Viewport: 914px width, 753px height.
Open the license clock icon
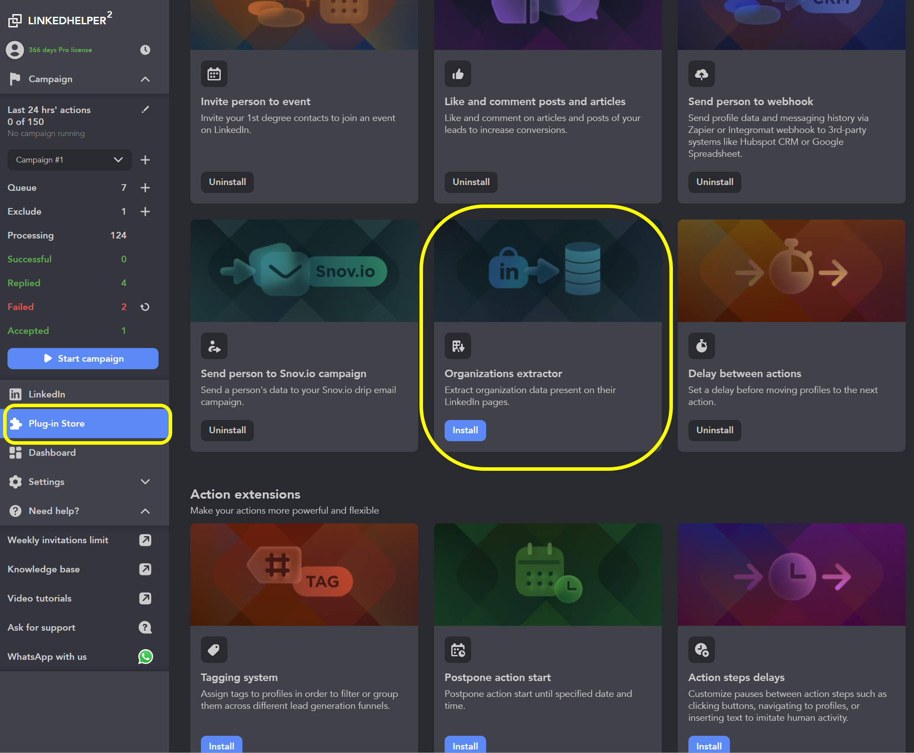pyautogui.click(x=145, y=50)
